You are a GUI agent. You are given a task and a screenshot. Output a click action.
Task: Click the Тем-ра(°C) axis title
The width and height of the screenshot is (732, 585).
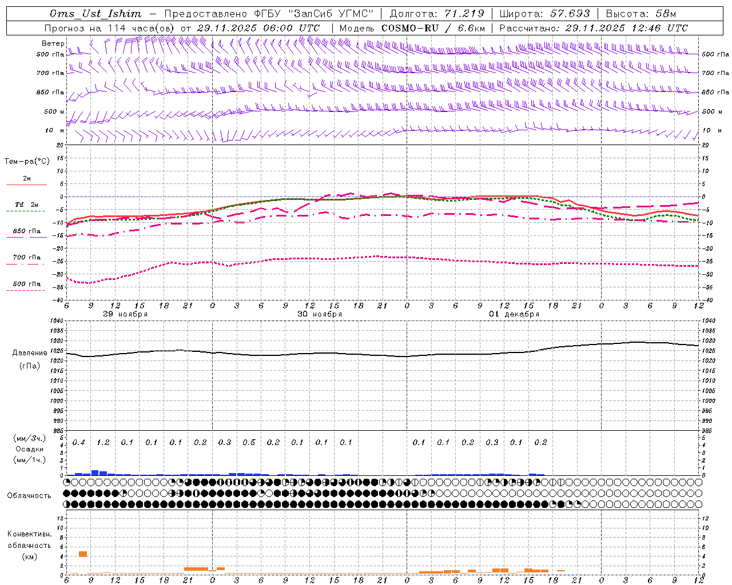coord(27,161)
